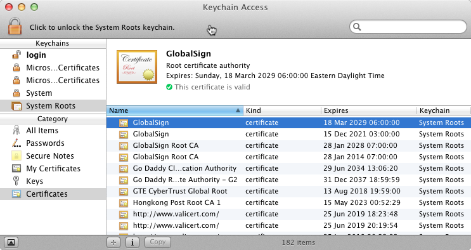Open the My Certificates category

53,169
